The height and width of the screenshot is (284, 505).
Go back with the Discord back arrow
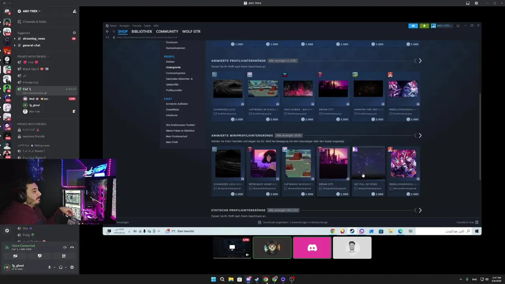click(x=4, y=3)
